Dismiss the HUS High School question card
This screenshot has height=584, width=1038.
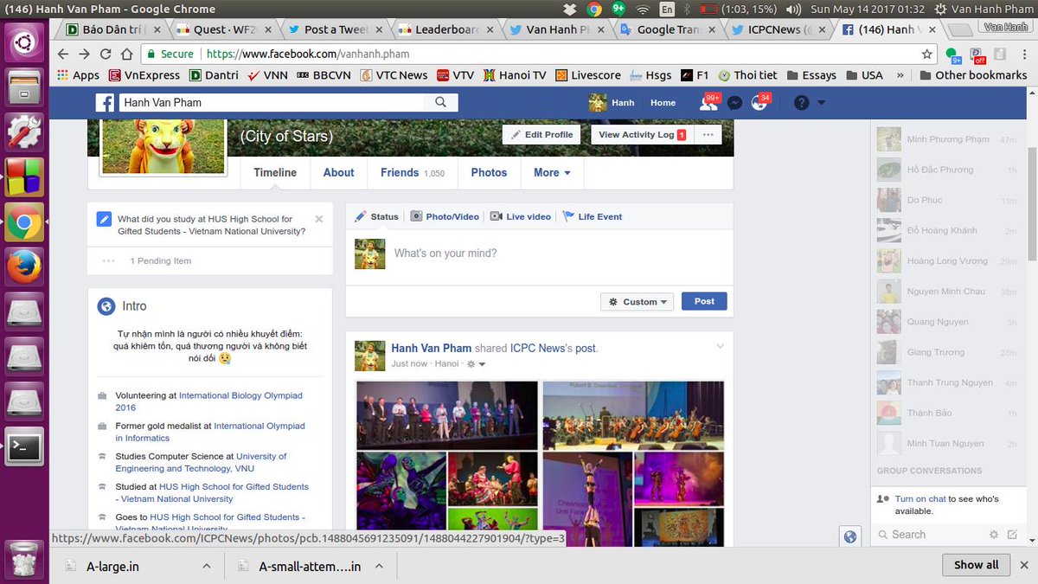pyautogui.click(x=318, y=219)
